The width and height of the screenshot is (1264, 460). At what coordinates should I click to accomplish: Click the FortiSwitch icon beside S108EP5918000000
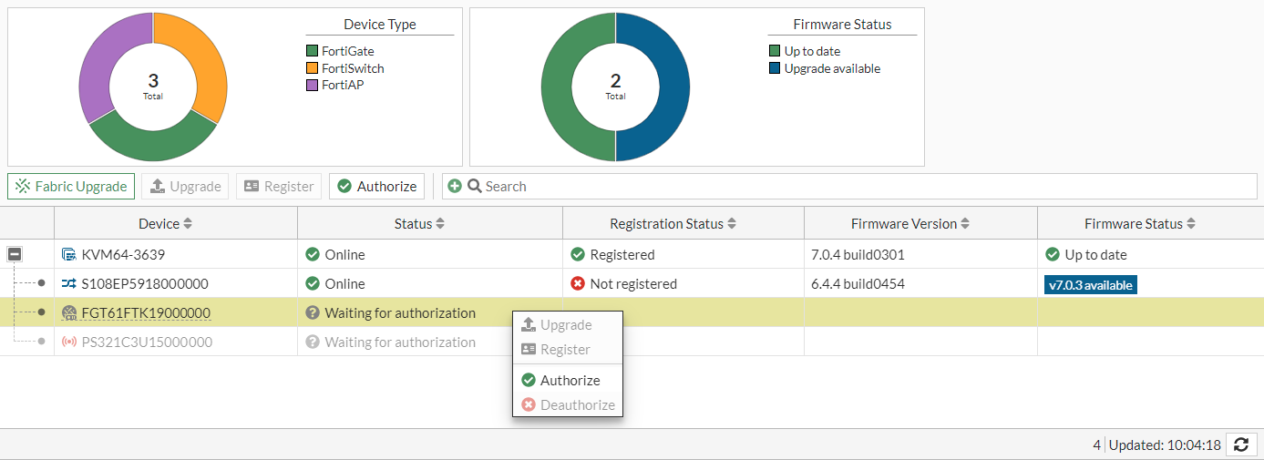click(x=69, y=283)
